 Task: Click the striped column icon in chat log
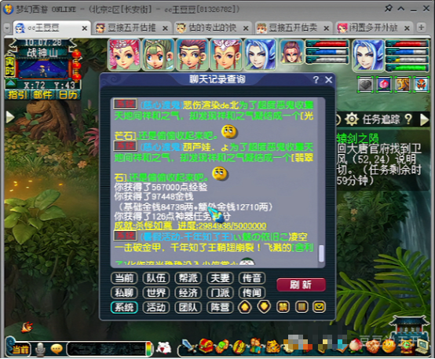(302, 307)
